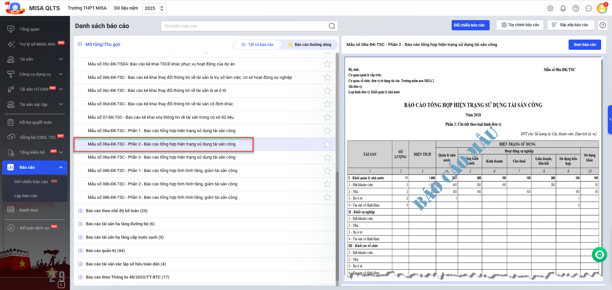
Task: Click the Xem báo cáo button
Action: [x=585, y=45]
